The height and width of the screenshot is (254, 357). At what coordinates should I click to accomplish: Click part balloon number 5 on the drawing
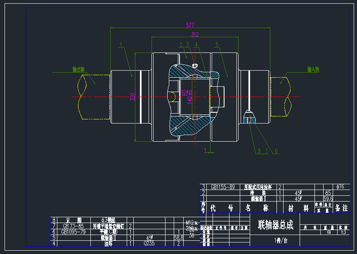pos(217,45)
